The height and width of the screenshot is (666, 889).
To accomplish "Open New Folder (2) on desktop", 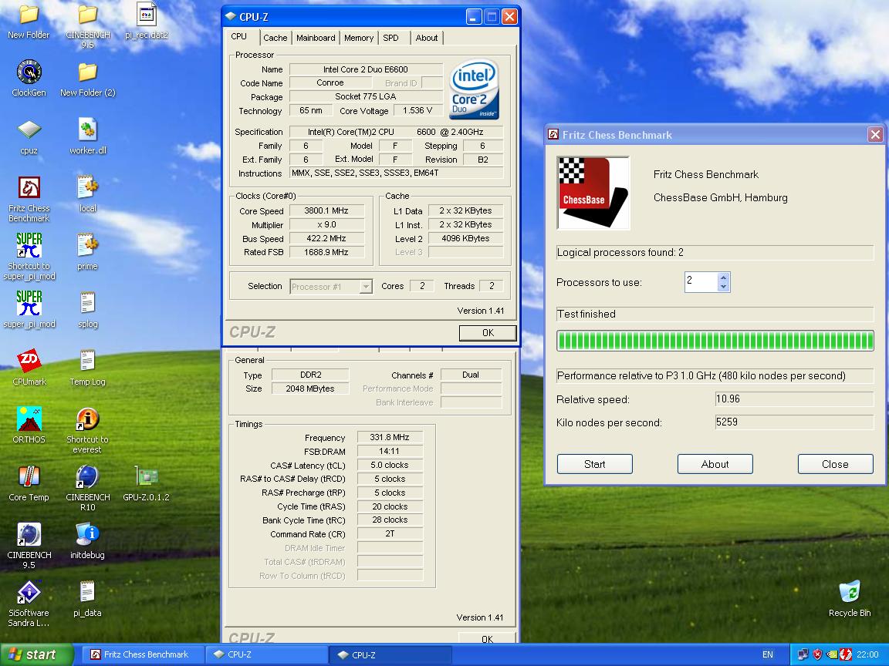I will pos(87,79).
